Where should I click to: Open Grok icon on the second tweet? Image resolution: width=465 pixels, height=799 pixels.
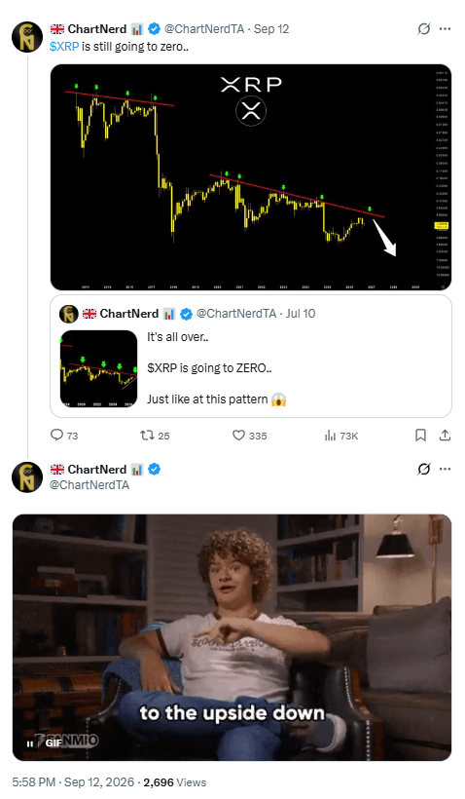(x=423, y=470)
